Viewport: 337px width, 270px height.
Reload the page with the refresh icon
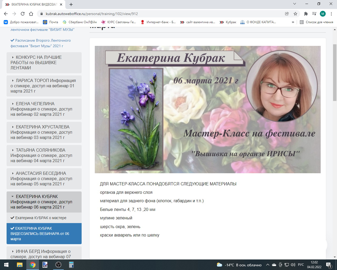(x=23, y=14)
